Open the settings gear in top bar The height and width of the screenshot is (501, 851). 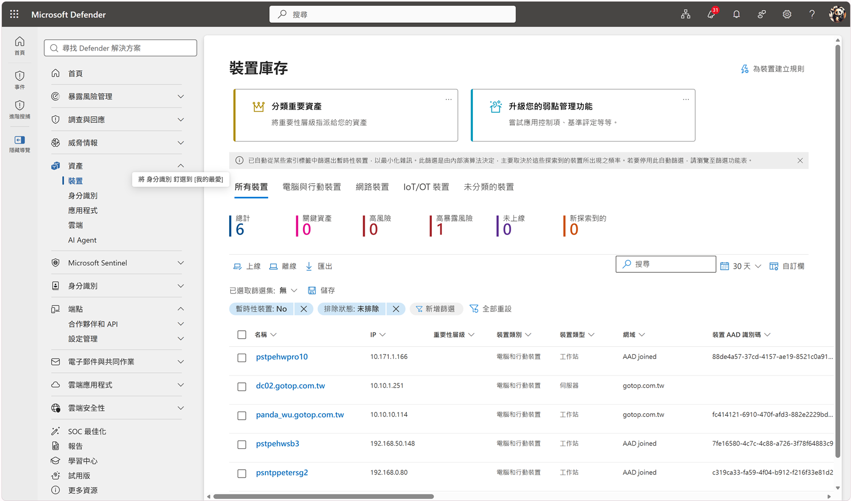coord(787,14)
